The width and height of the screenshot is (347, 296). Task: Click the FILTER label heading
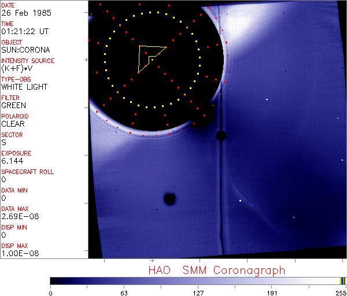pyautogui.click(x=10, y=98)
